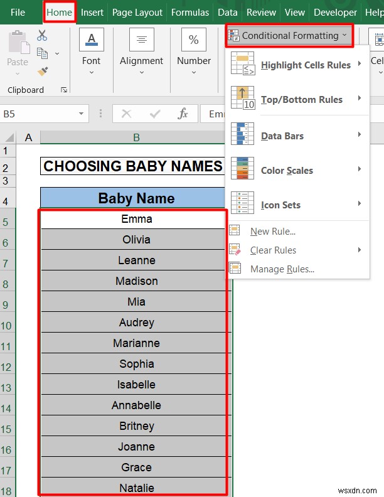Click the Paste clipboard icon
This screenshot has height=497, width=384.
[18, 41]
